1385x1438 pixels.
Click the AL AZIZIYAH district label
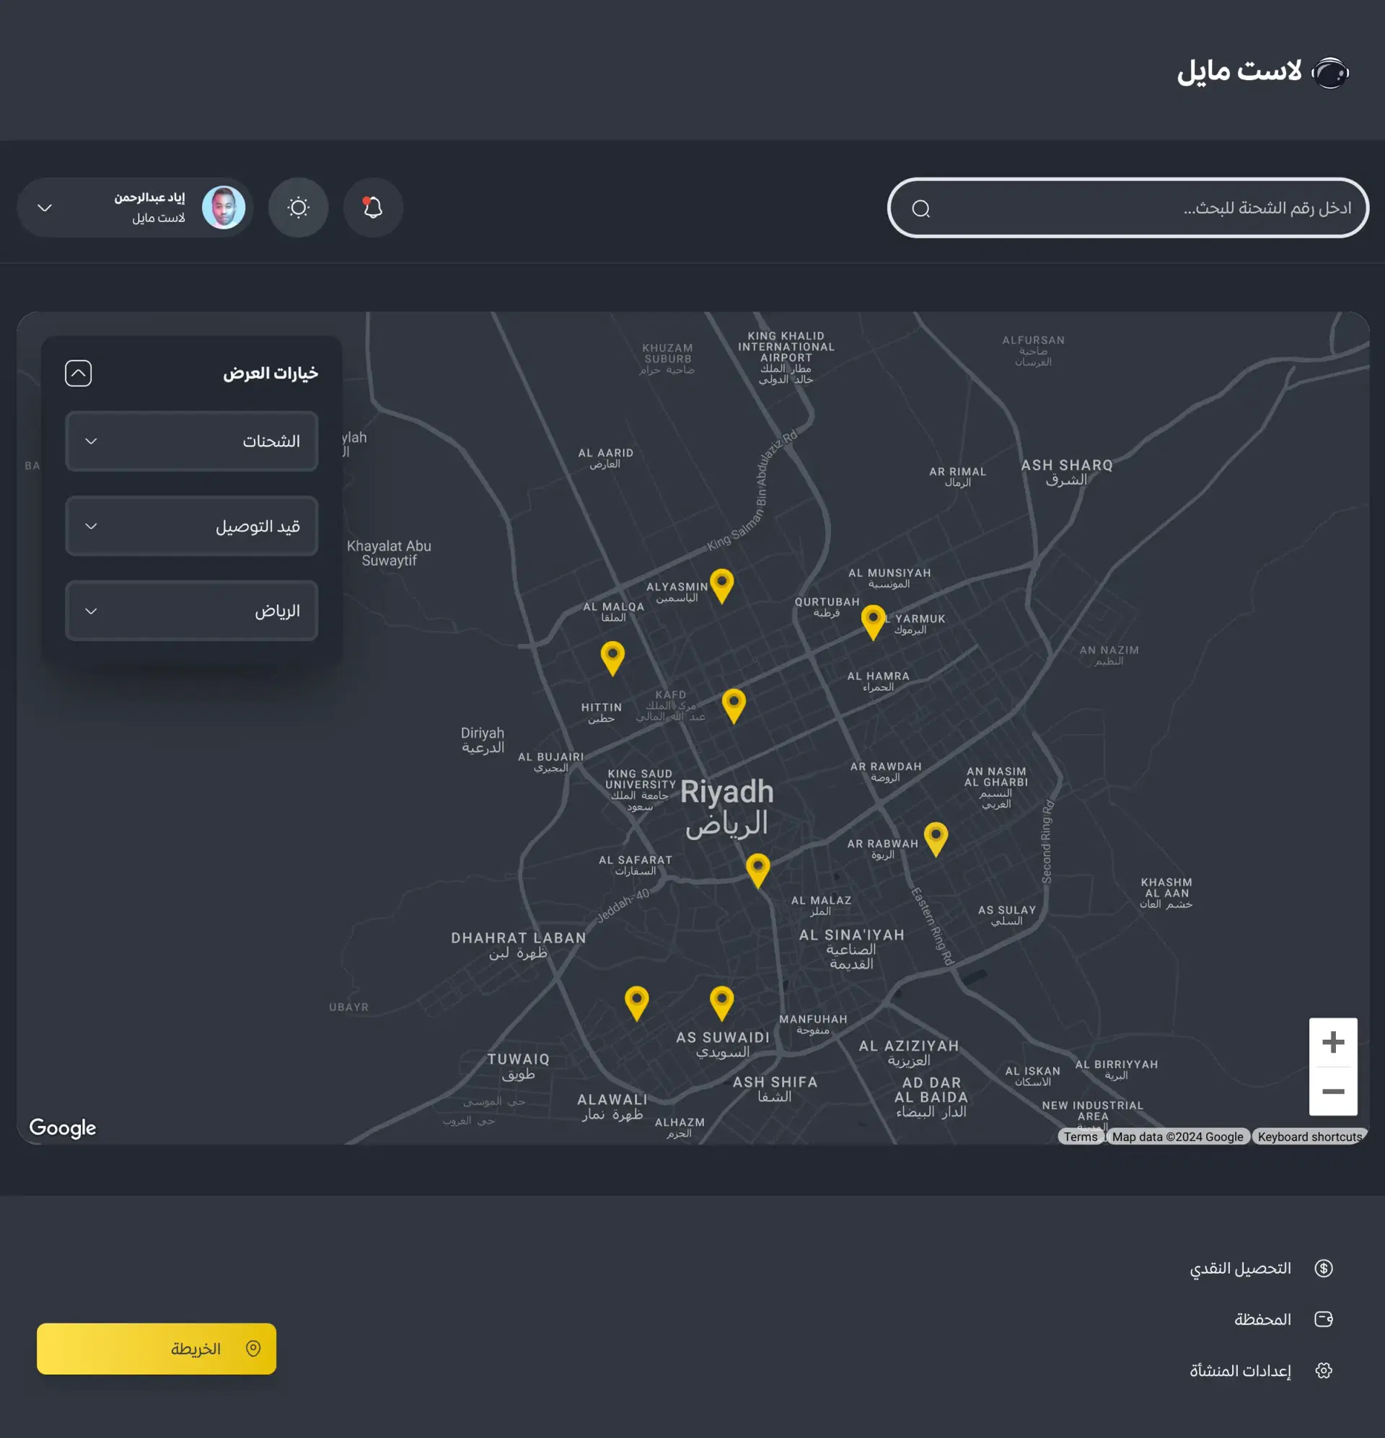(x=909, y=1053)
